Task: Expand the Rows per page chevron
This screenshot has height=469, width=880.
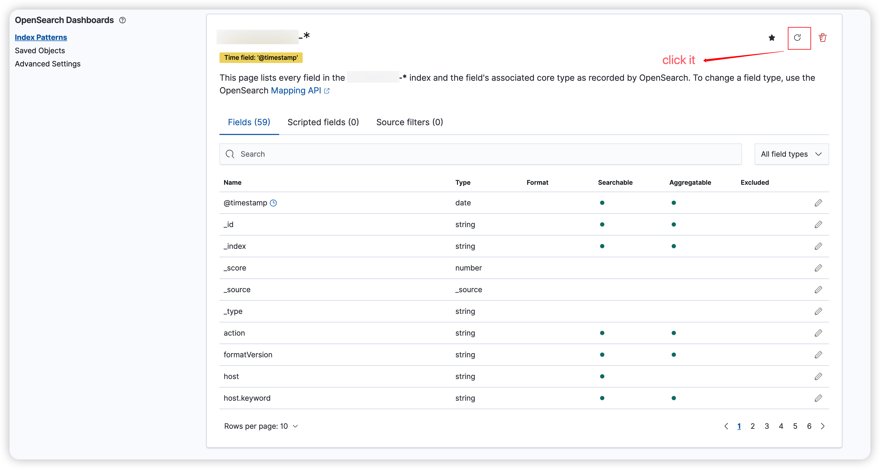Action: (x=295, y=426)
